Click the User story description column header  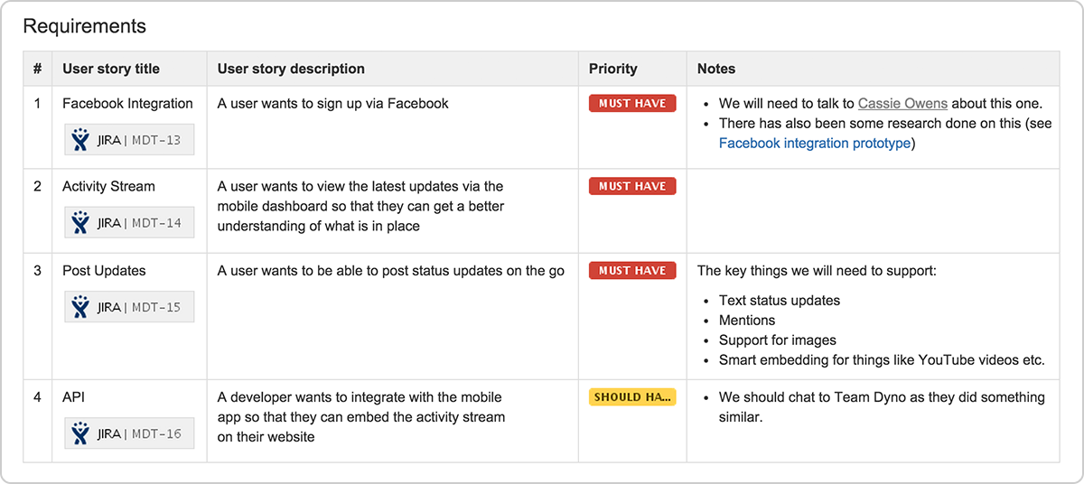click(291, 69)
